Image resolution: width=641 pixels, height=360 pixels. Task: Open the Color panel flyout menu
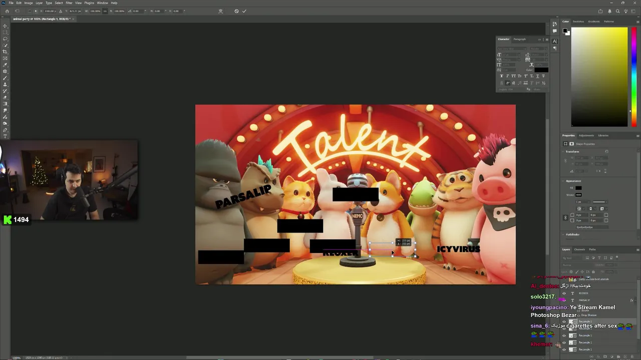point(637,21)
